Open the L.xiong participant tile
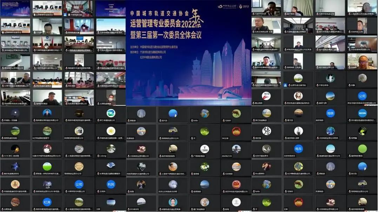This screenshot has height=212, width=379. point(111,150)
